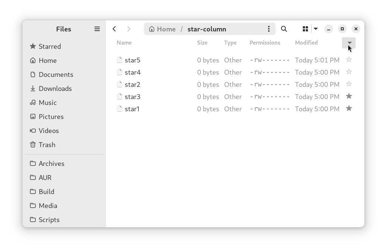Go back with the left arrow
Image resolution: width=387 pixels, height=252 pixels.
[x=114, y=29]
